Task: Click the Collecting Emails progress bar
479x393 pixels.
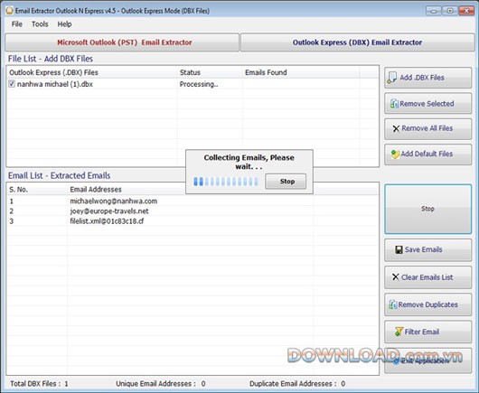Action: click(226, 182)
